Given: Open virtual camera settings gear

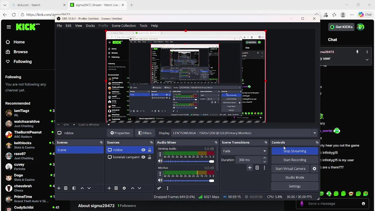Looking at the screenshot, I should 314,169.
